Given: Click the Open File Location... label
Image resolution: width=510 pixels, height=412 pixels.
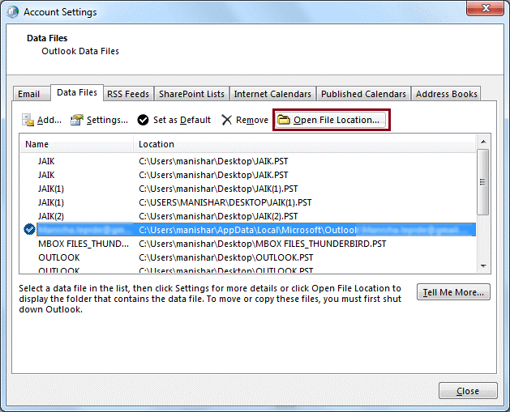Looking at the screenshot, I should click(x=336, y=120).
